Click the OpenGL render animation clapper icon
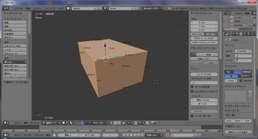The image size is (258, 139). coord(156,123)
